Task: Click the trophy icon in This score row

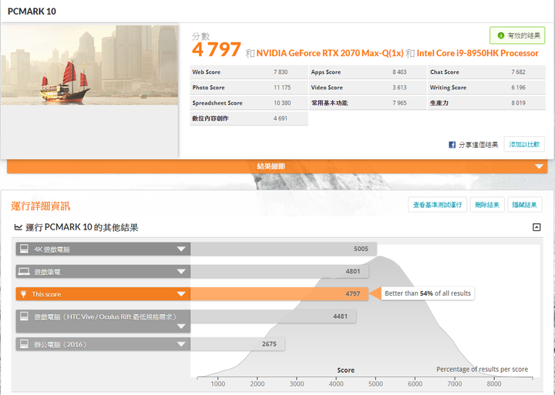Action: pos(23,294)
